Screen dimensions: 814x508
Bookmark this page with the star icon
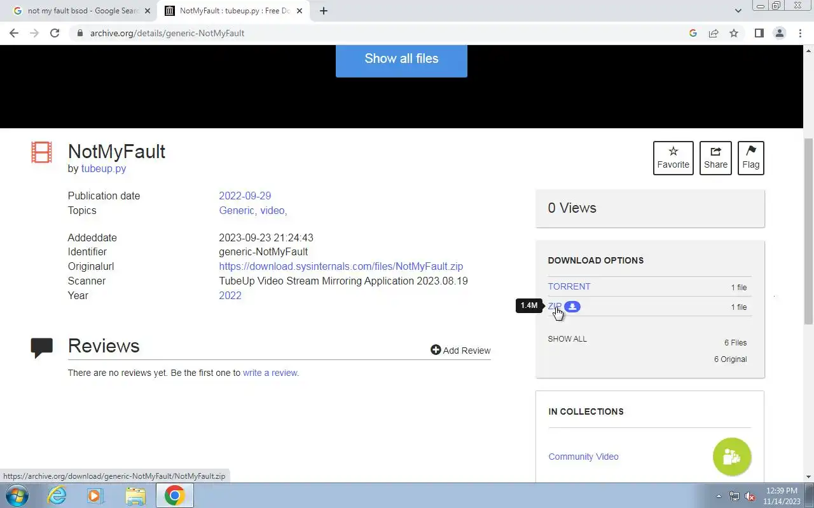tap(734, 33)
